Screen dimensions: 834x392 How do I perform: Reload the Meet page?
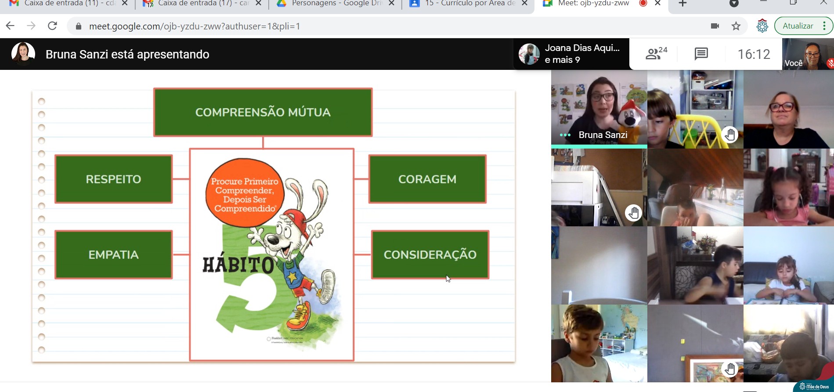[x=52, y=26]
